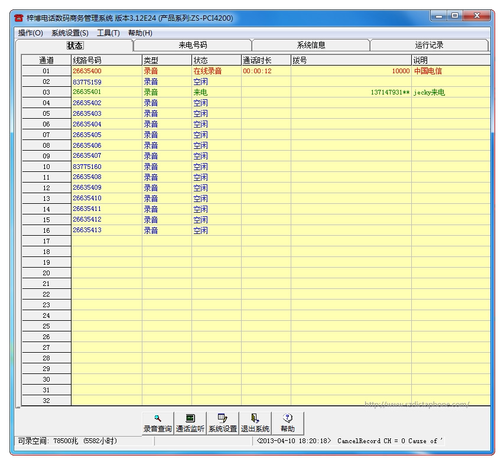504x465 pixels.
Task: Switch to the 来电号码 tab
Action: tap(193, 45)
